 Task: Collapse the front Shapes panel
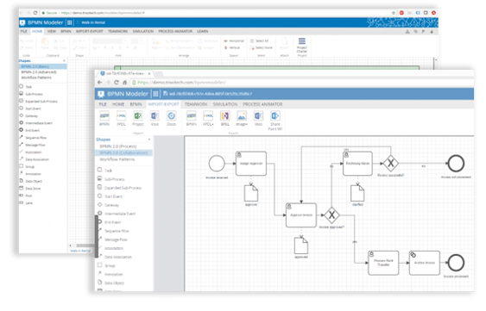pos(149,140)
